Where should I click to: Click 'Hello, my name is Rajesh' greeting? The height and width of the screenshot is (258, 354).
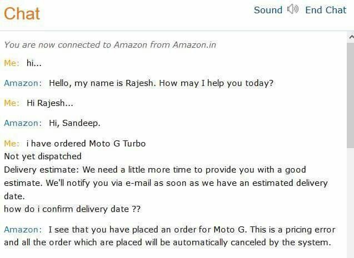click(x=161, y=83)
